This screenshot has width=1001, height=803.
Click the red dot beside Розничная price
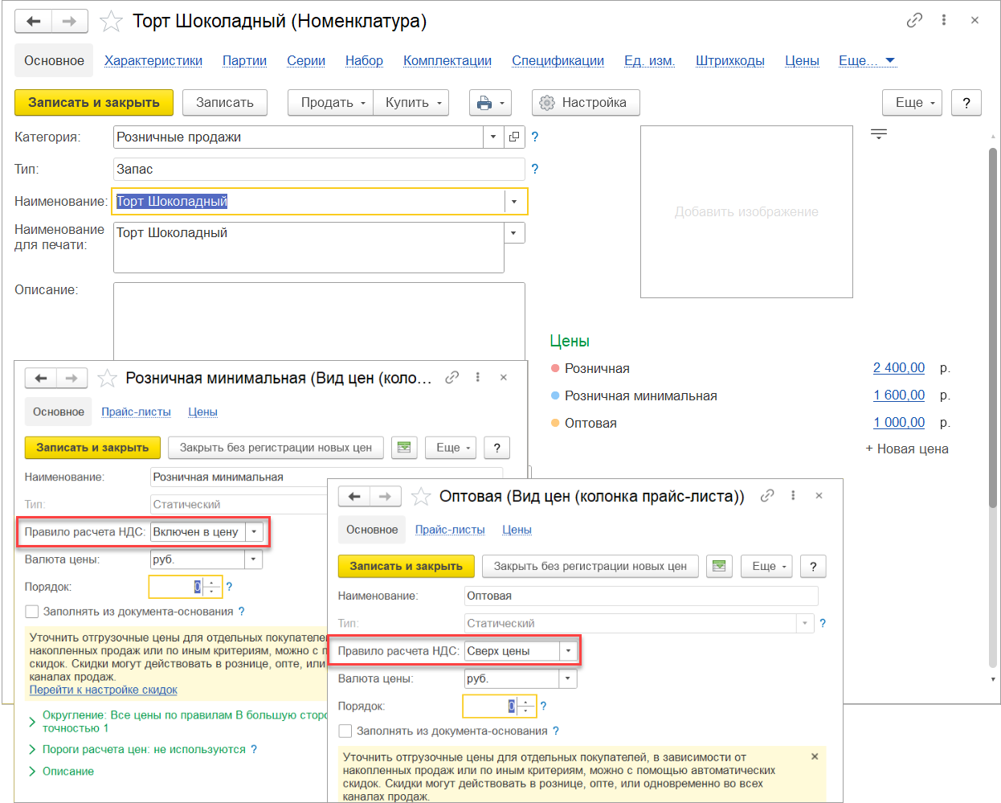pos(555,368)
